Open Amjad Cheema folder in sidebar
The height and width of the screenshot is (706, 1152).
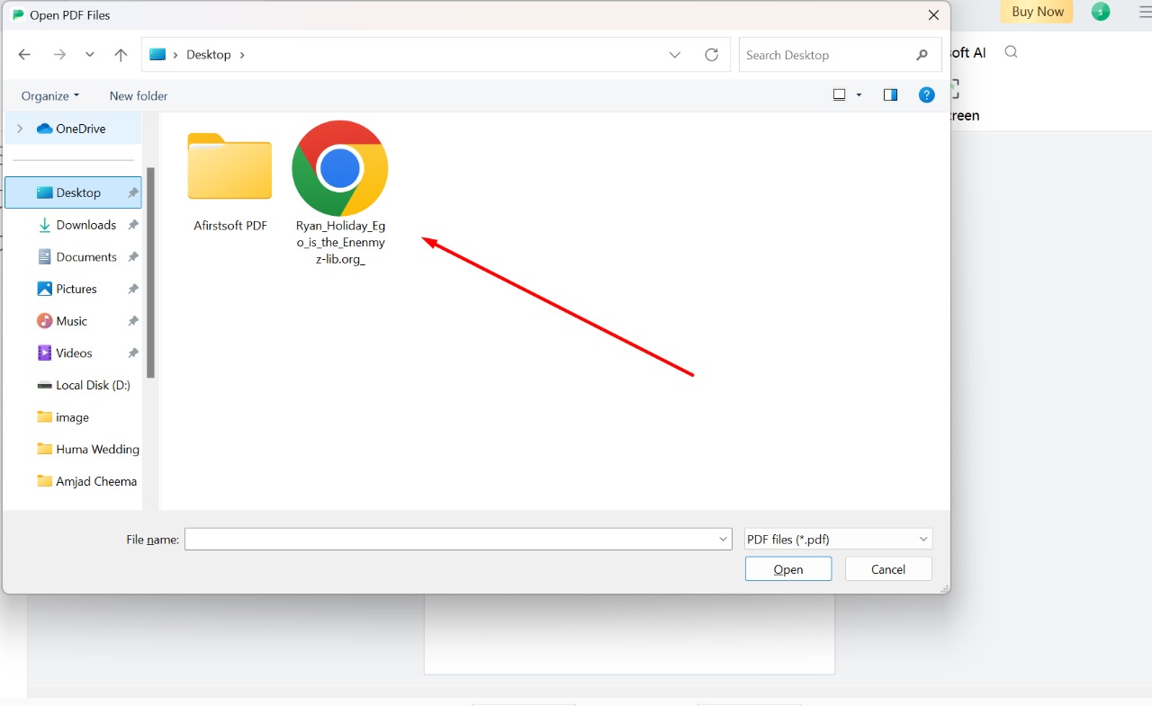pos(95,481)
